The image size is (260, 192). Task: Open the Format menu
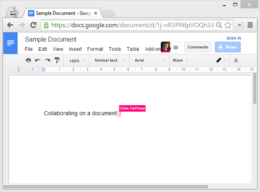pos(95,49)
